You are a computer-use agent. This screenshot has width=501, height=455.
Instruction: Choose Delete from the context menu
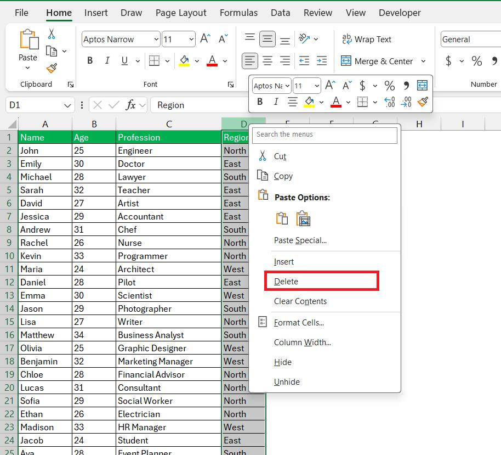click(286, 282)
